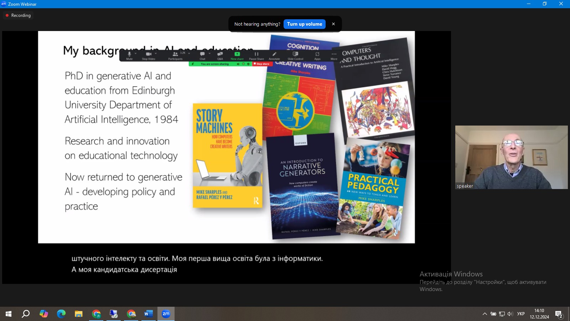Screen dimensions: 570x321
Task: Click 'Research and innovation' slide paragraph
Action: 121,148
